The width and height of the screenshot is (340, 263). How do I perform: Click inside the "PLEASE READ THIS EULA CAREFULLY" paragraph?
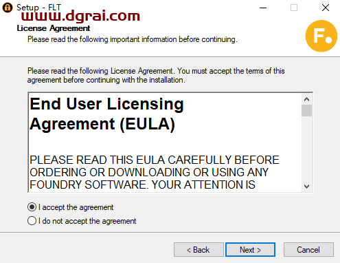point(155,172)
